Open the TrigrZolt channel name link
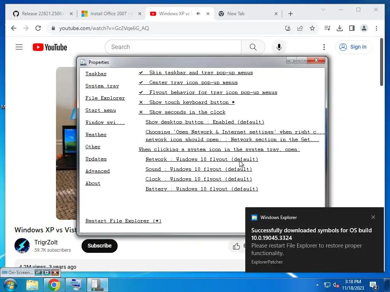Screen dimensions: 390x292 pos(46,242)
